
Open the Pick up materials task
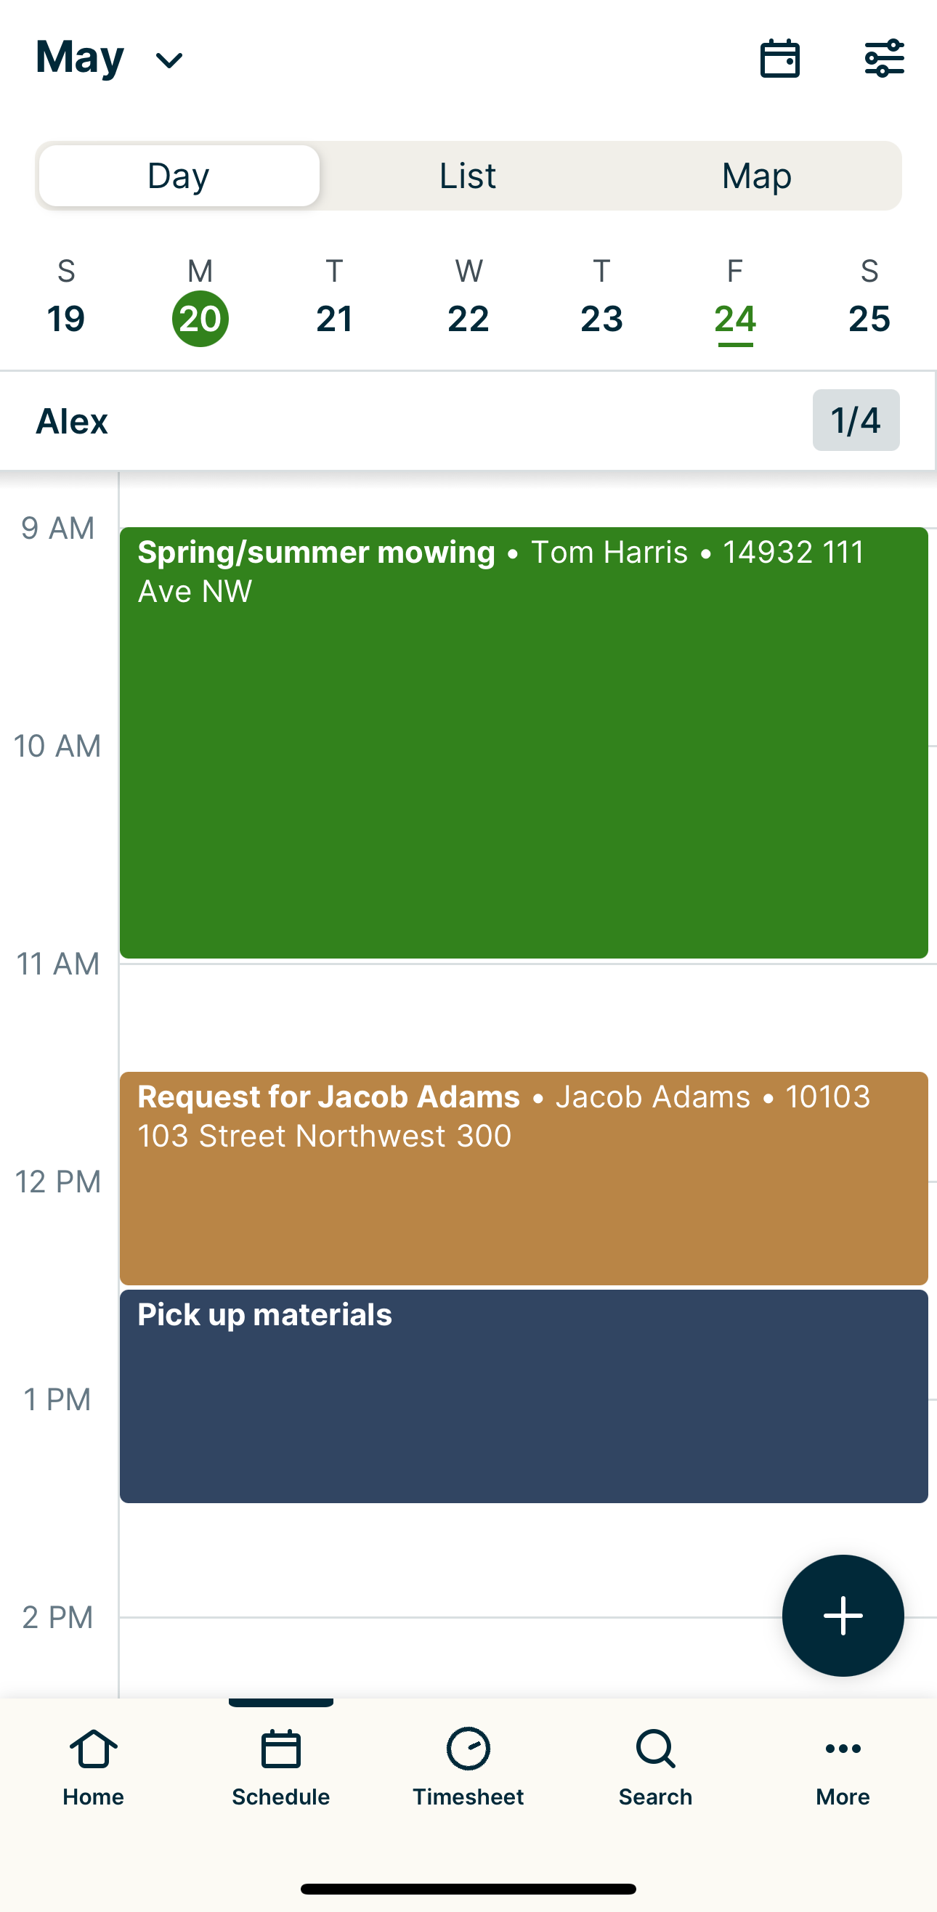tap(524, 1396)
